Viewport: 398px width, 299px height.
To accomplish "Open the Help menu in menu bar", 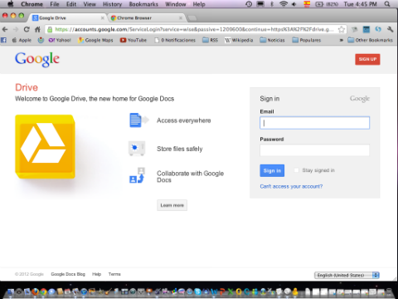I will click(199, 4).
